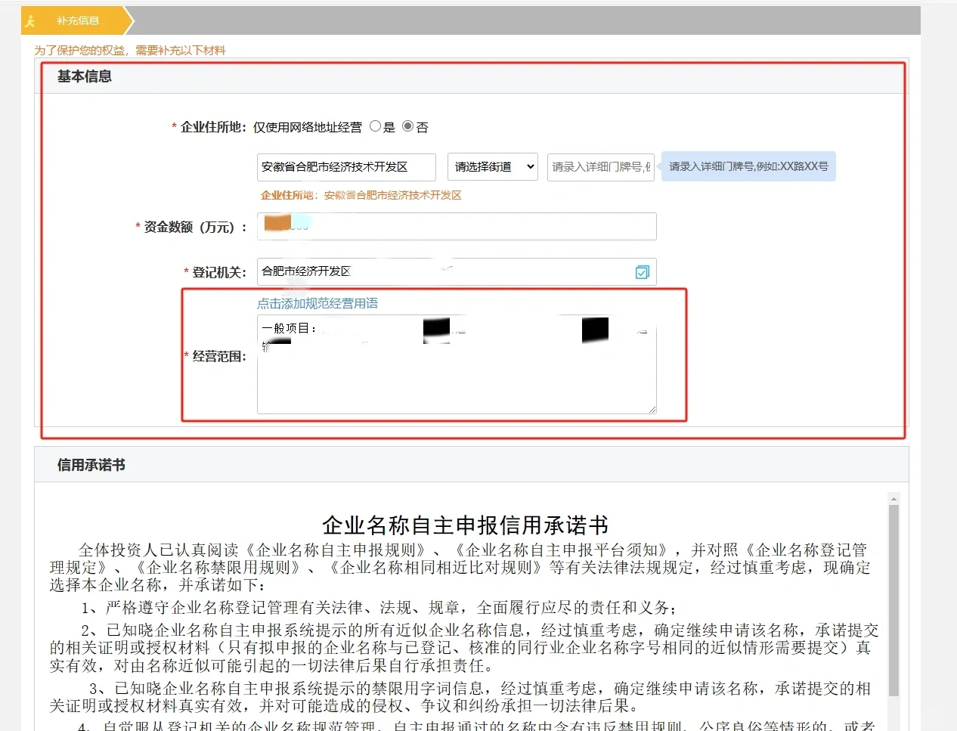Image resolution: width=957 pixels, height=731 pixels.
Task: Click the running person icon in step header
Action: 30,21
